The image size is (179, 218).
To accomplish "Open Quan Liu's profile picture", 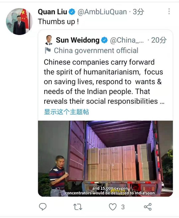I will click(x=19, y=21).
